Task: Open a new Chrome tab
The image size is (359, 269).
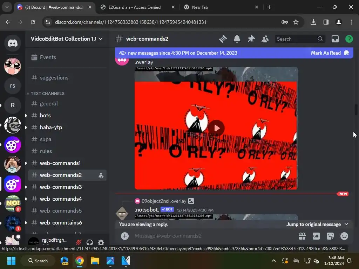Action: 269,7
